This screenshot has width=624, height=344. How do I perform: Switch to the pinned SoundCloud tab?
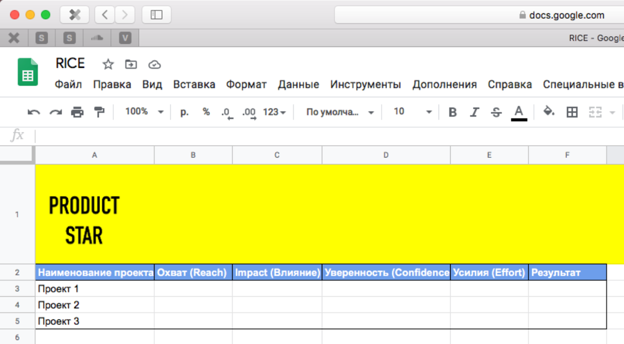click(97, 38)
